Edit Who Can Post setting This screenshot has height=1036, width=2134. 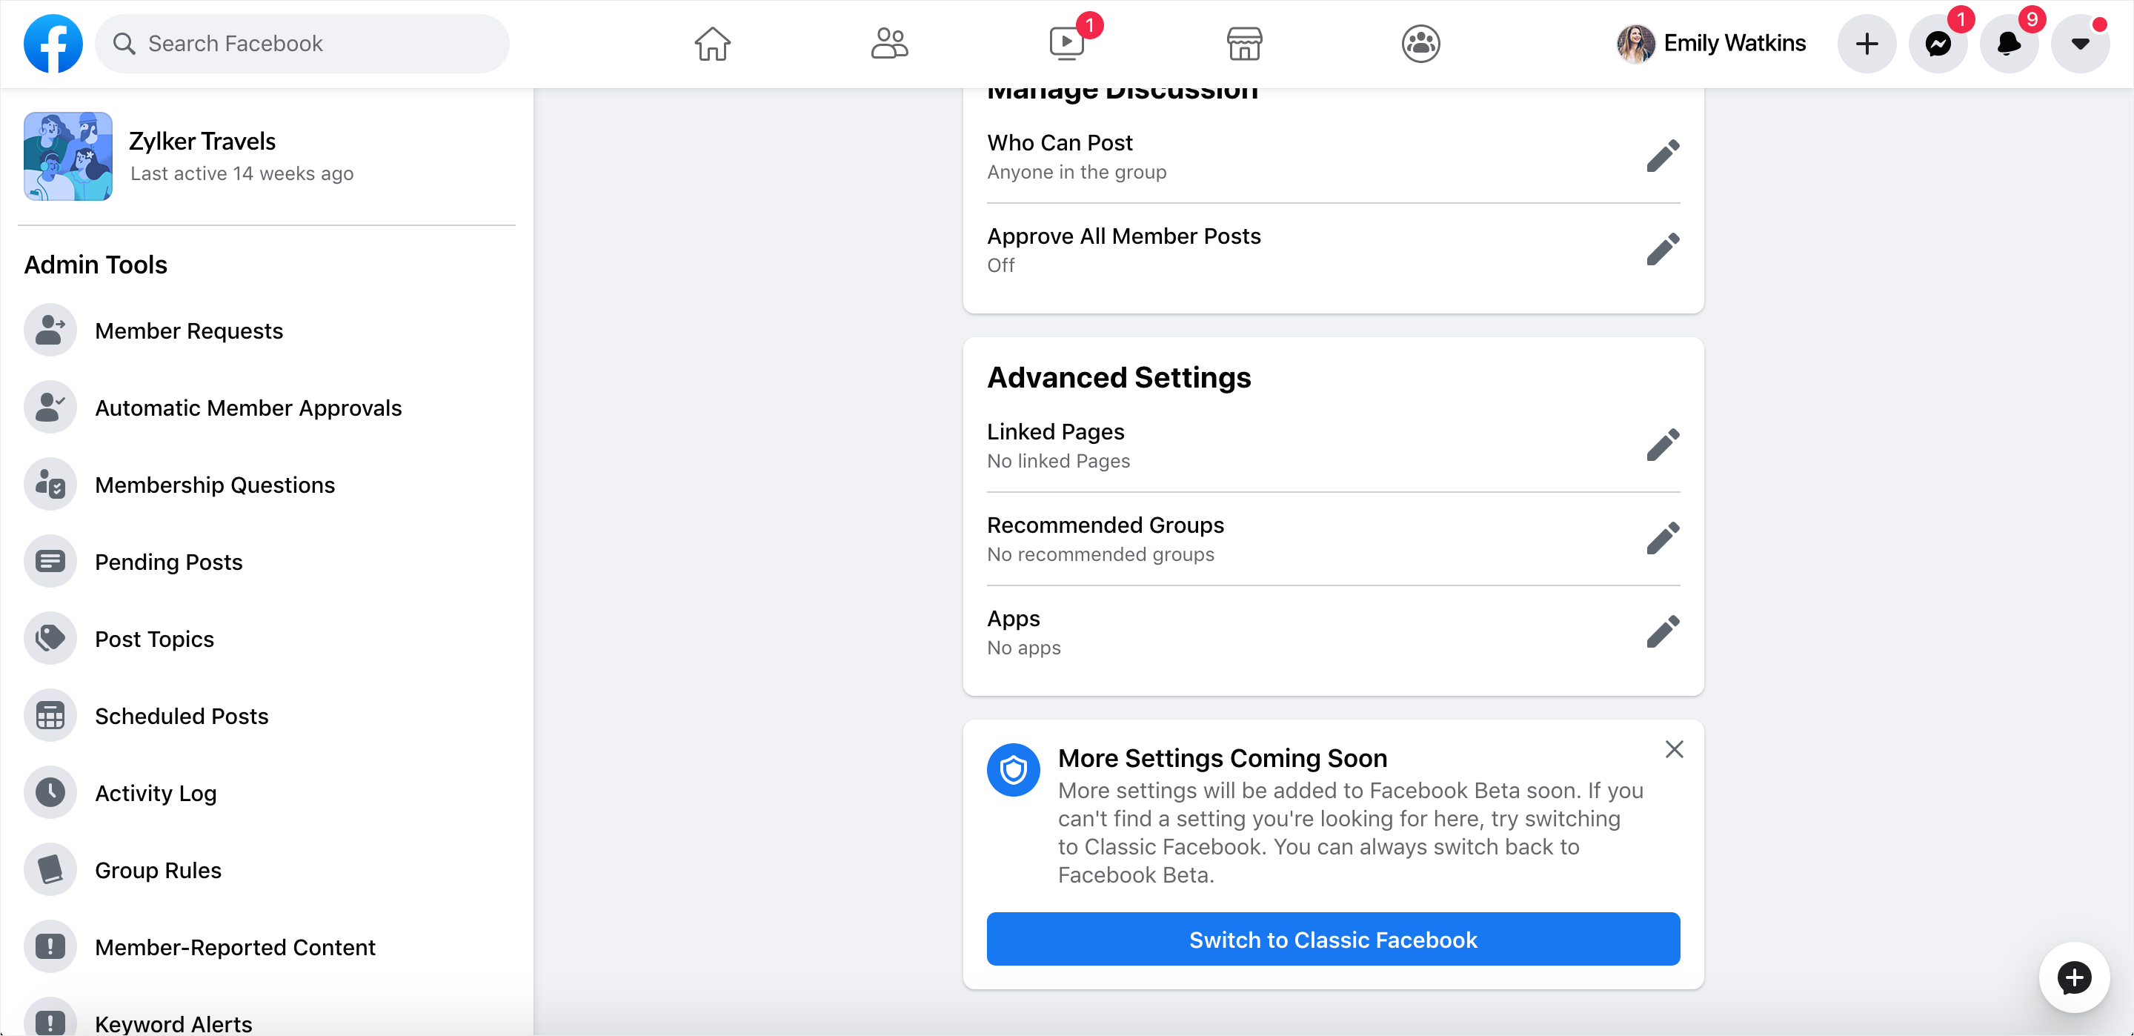click(x=1662, y=156)
